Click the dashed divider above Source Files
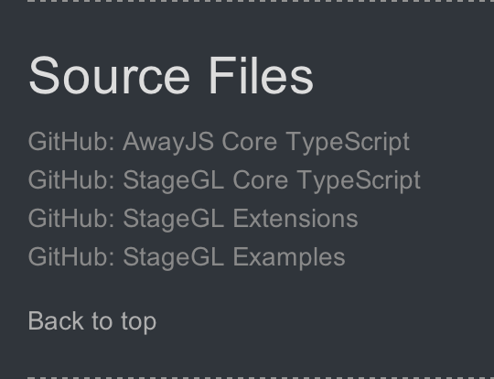494x379 pixels. click(261, 1)
